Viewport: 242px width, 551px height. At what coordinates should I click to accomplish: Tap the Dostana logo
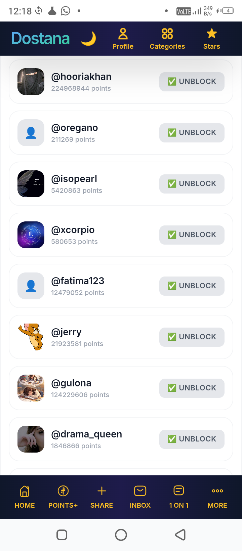[41, 39]
